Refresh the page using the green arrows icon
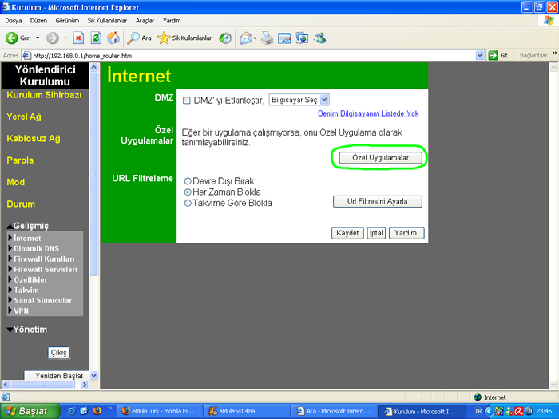 tap(96, 38)
